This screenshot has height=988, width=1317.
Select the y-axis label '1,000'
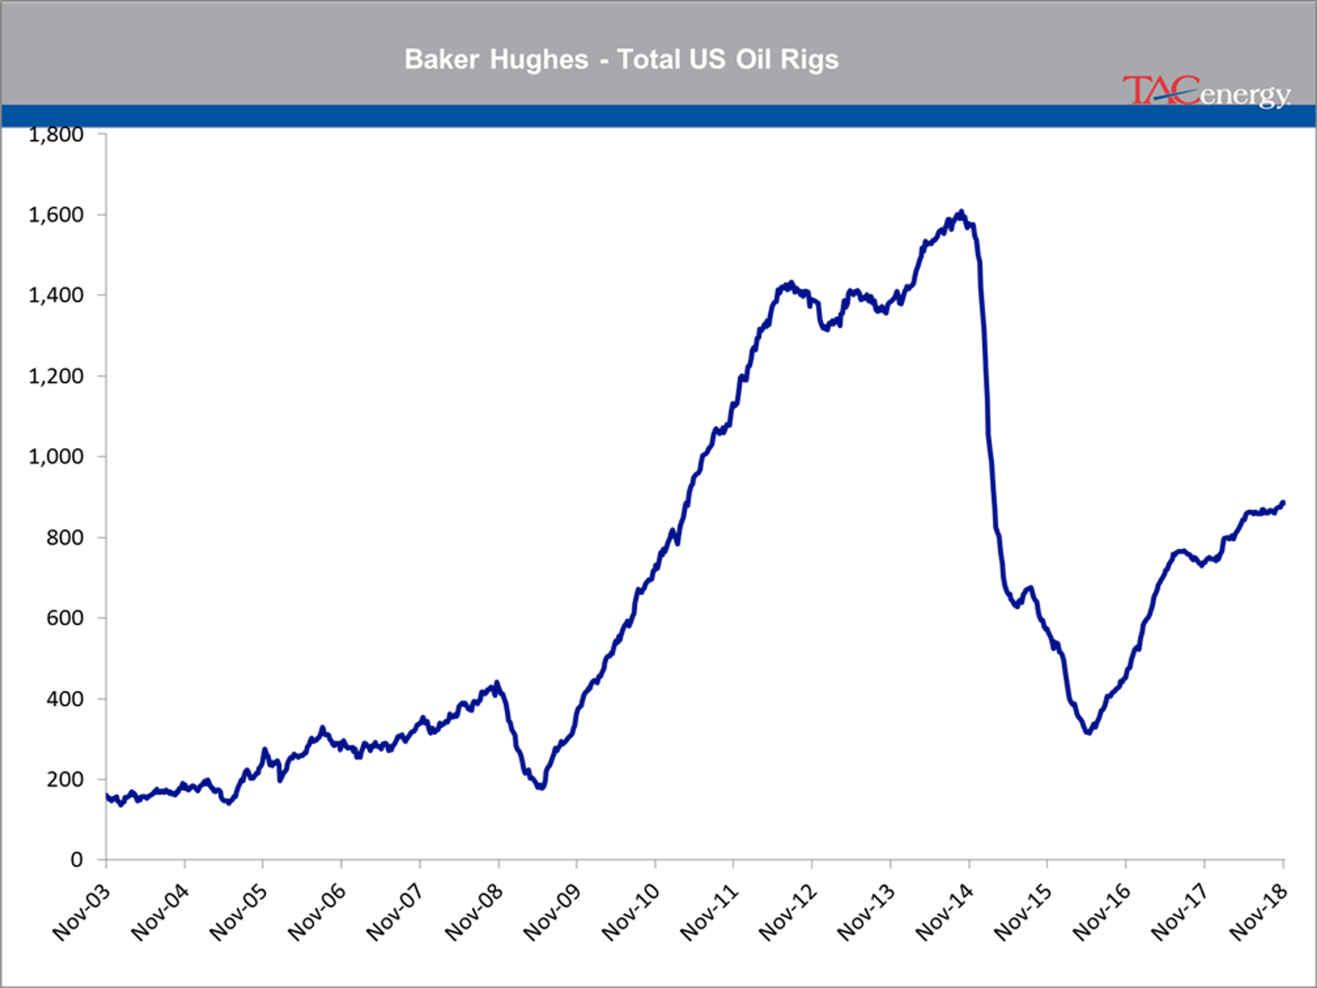click(x=57, y=457)
